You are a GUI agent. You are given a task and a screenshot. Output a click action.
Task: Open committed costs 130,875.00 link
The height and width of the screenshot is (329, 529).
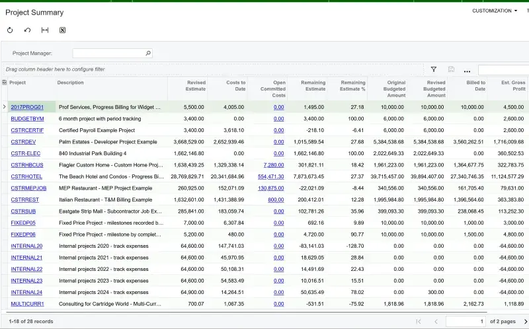click(x=271, y=188)
